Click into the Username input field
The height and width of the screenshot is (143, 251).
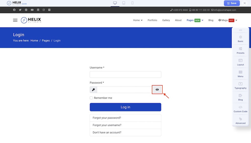pos(125,74)
